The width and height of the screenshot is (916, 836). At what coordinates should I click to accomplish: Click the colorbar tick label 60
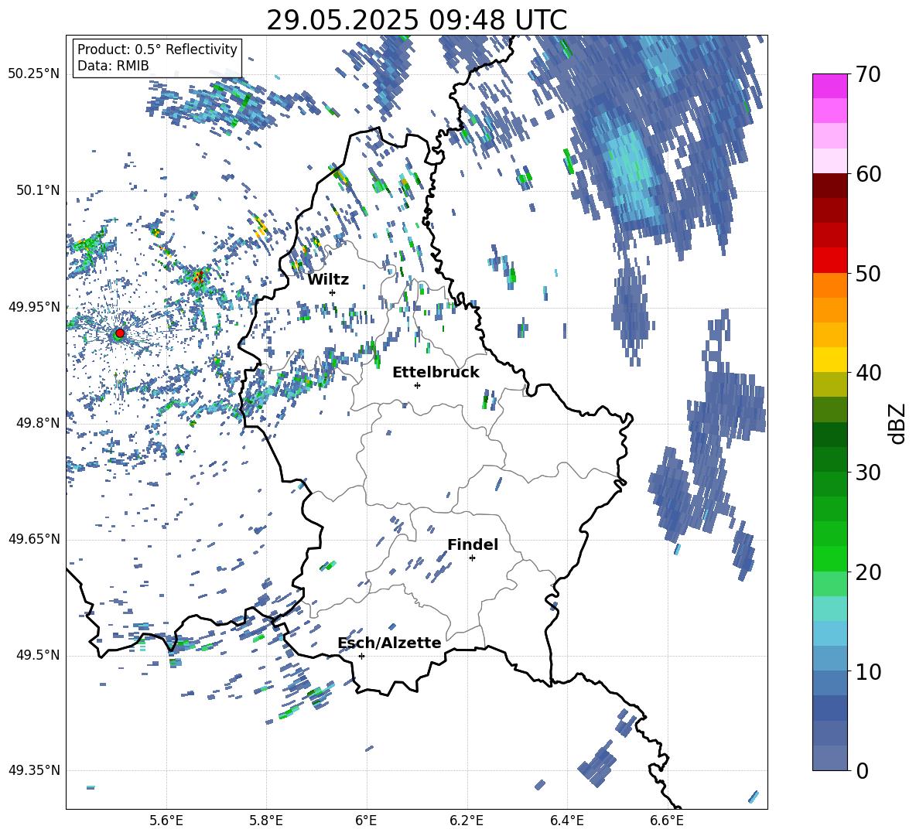click(x=869, y=174)
